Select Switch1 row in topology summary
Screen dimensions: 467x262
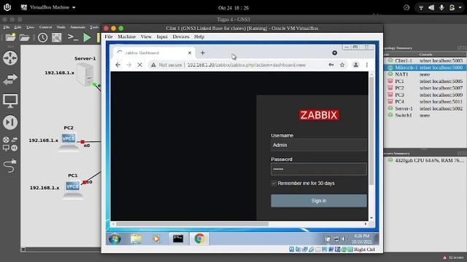(425, 115)
